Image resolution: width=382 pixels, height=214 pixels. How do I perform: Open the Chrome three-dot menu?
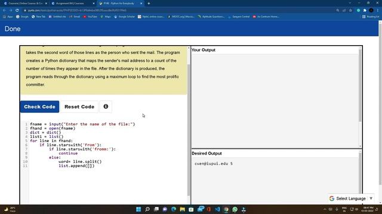pyautogui.click(x=378, y=11)
